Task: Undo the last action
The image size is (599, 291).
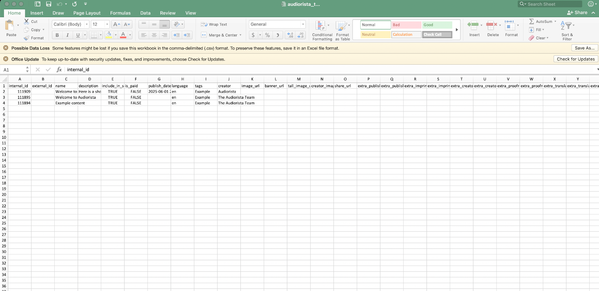Action: pyautogui.click(x=60, y=4)
